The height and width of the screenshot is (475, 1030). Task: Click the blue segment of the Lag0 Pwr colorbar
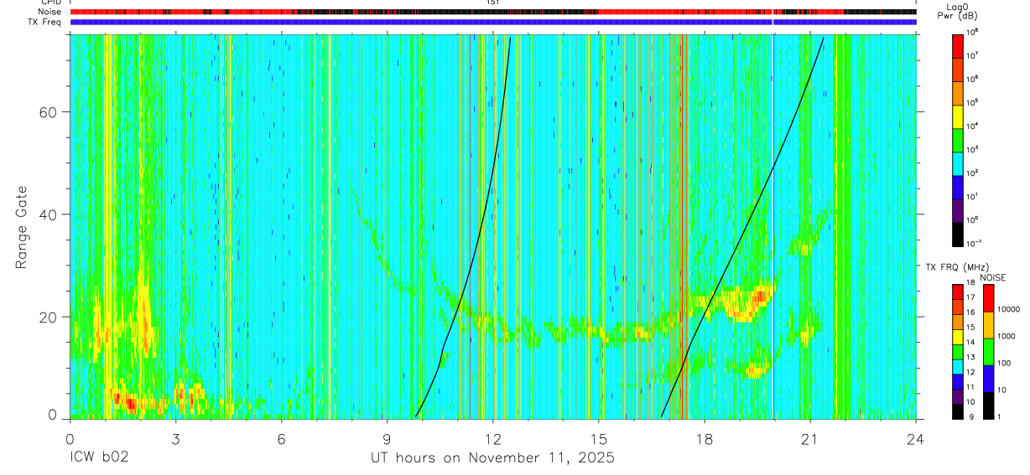957,186
